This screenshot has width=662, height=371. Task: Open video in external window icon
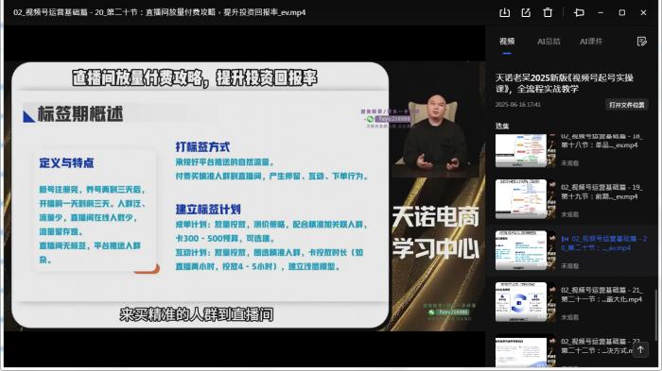526,12
